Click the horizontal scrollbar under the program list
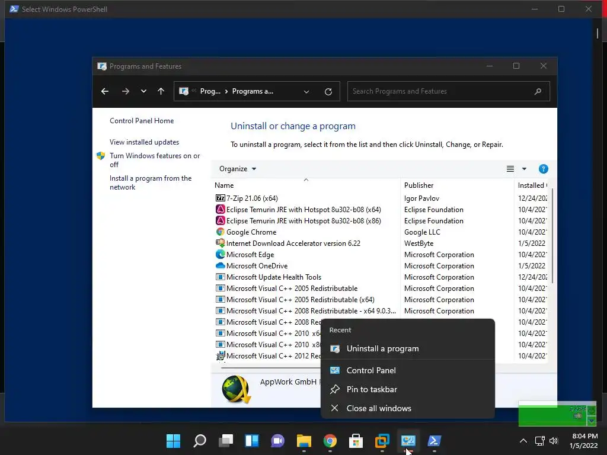Screen dimensions: 607x455 (x=271, y=367)
